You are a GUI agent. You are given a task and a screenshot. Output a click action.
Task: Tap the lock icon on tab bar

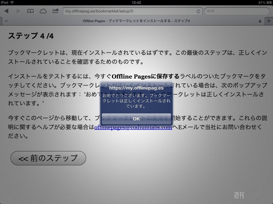(260, 21)
